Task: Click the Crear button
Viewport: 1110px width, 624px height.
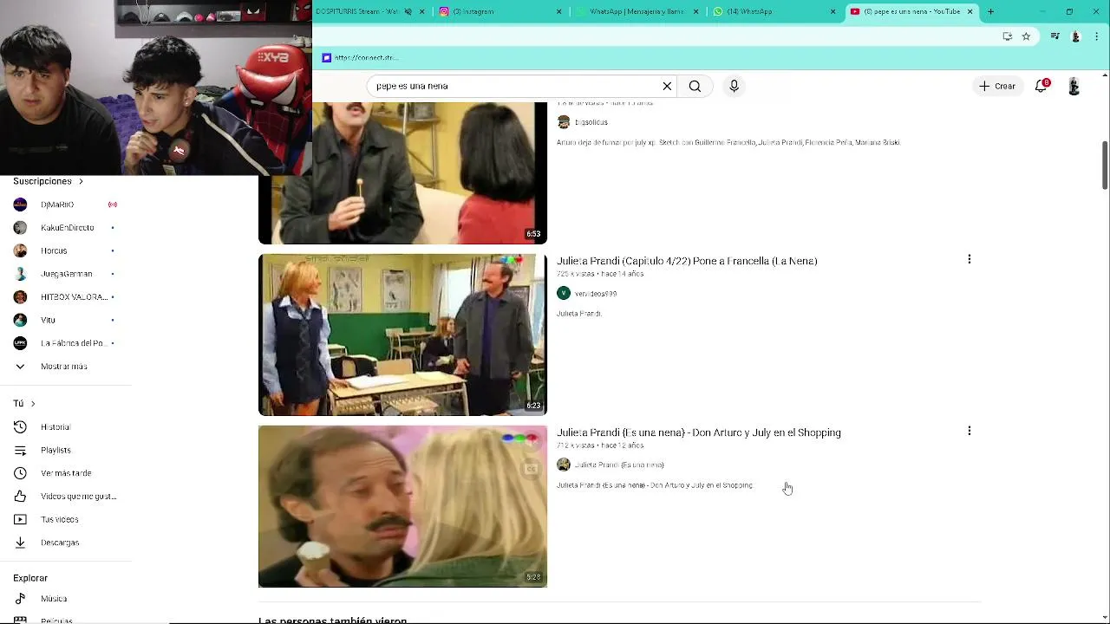Action: (x=997, y=86)
